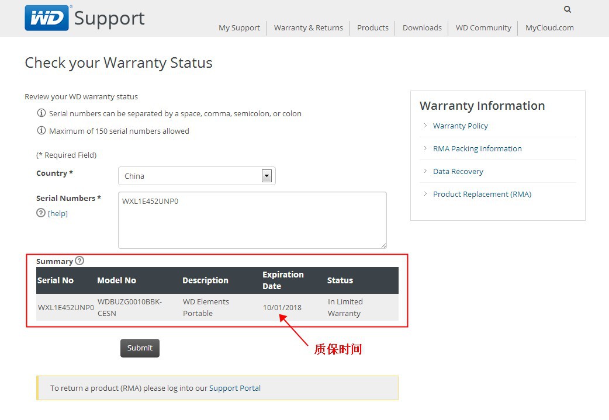Click the Country * field label
Screen dimensions: 609x420
click(54, 173)
